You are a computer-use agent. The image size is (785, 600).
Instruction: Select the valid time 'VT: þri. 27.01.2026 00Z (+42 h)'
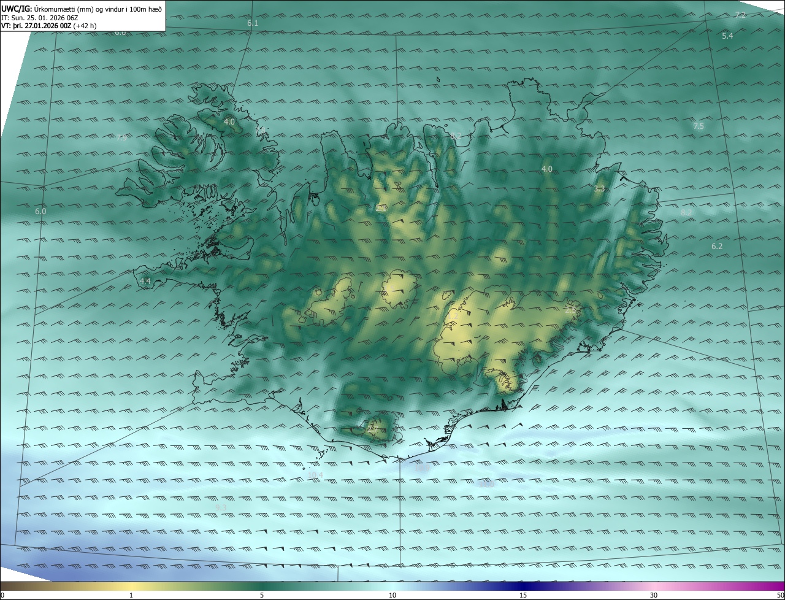49,26
